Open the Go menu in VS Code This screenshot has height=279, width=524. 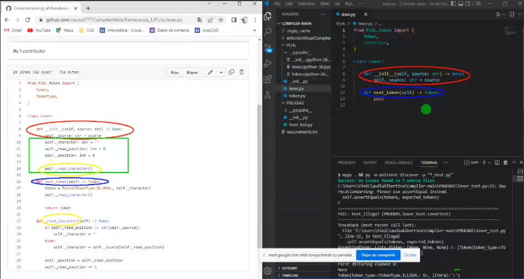[337, 4]
